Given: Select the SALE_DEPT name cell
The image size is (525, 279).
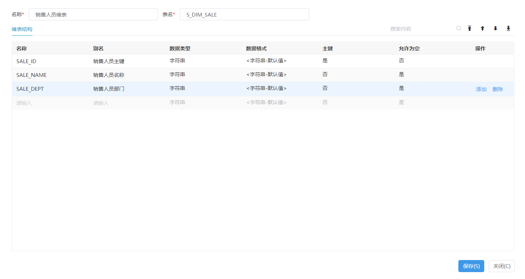Looking at the screenshot, I should pos(30,89).
